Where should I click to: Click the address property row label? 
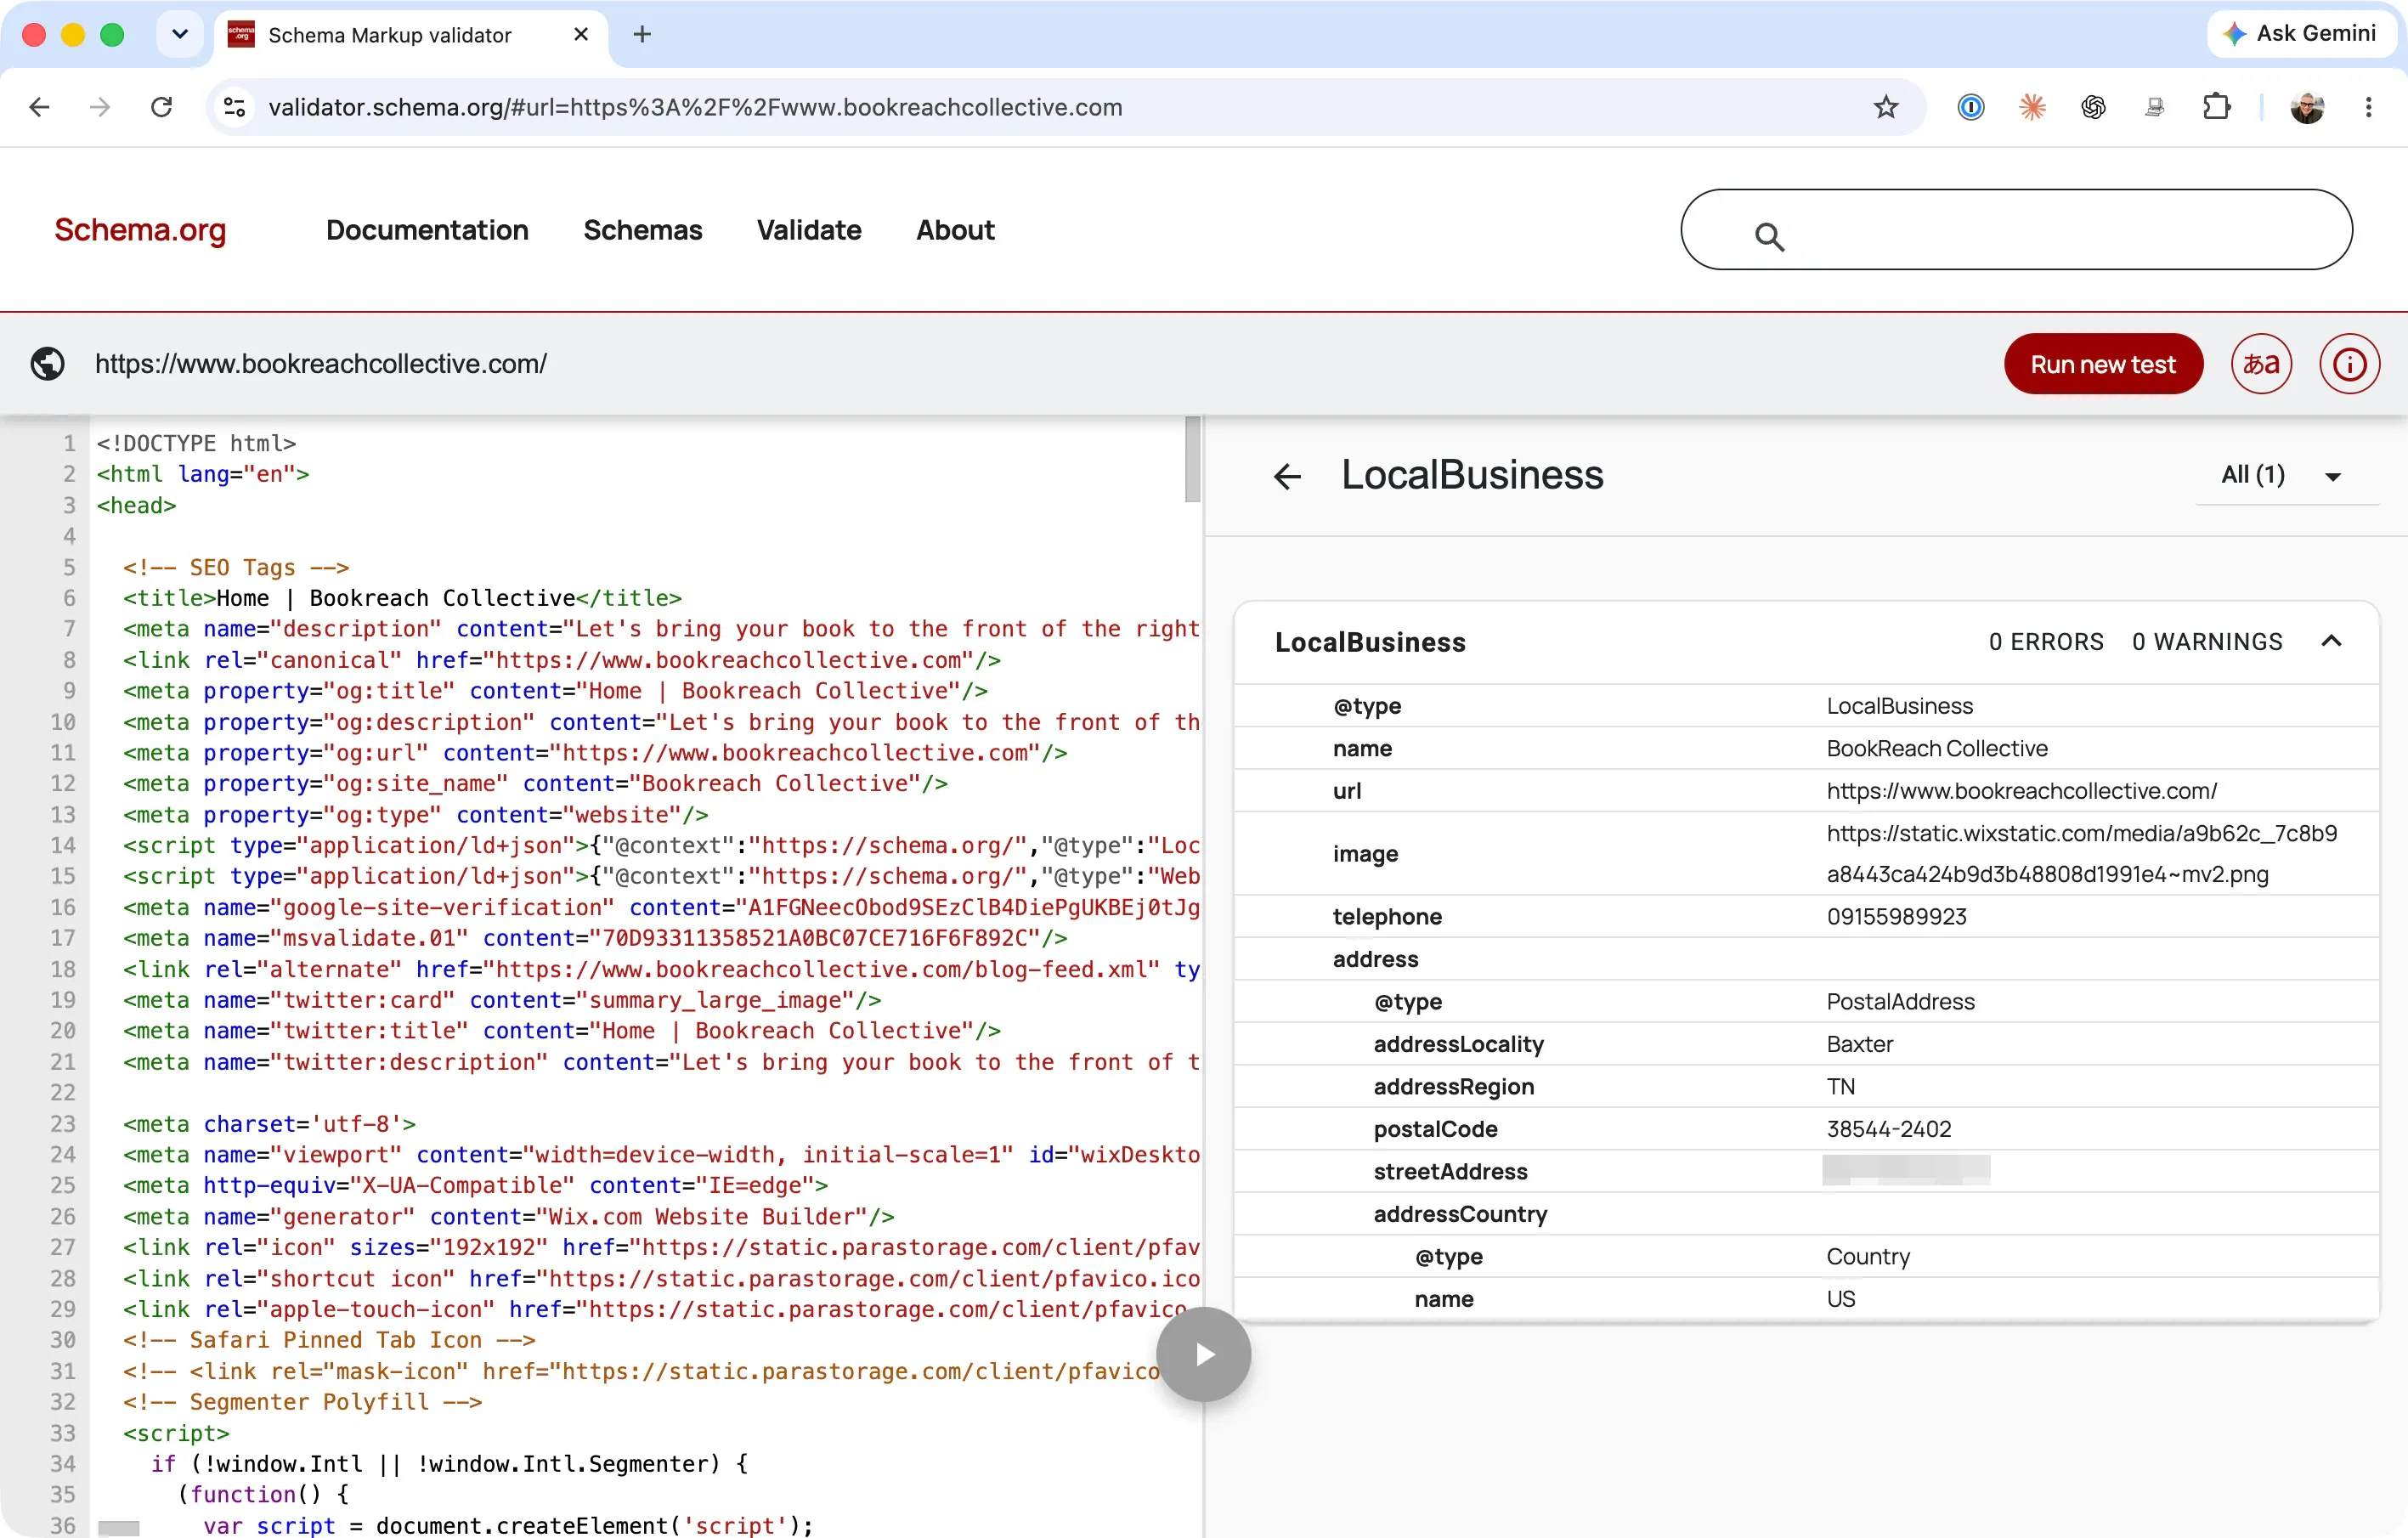click(x=1375, y=959)
